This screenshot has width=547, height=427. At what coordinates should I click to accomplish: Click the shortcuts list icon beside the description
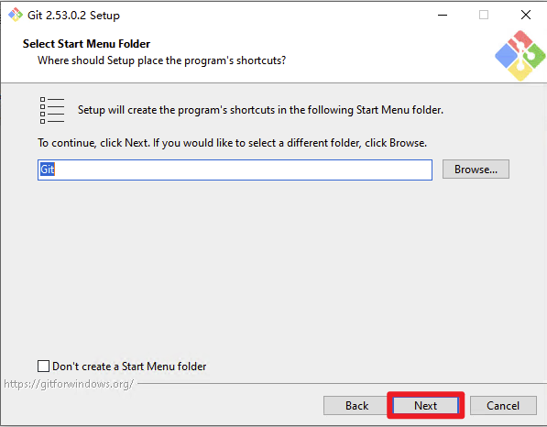[52, 111]
